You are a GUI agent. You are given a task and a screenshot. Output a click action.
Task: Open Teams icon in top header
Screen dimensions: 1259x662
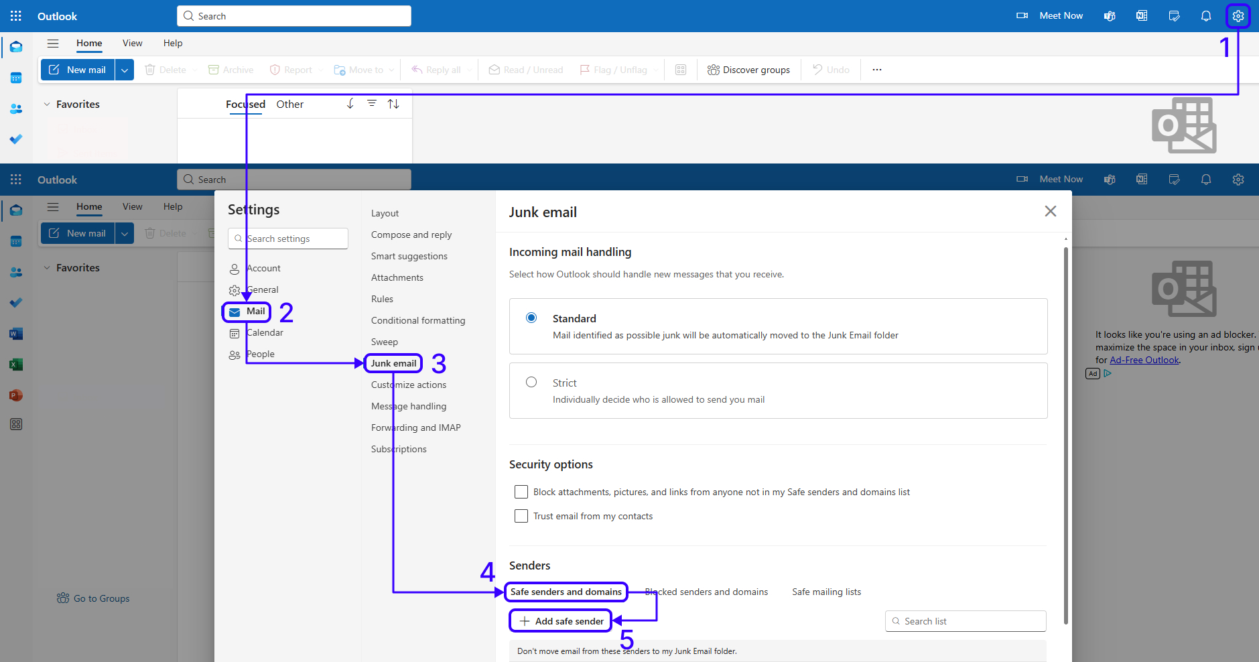1110,16
